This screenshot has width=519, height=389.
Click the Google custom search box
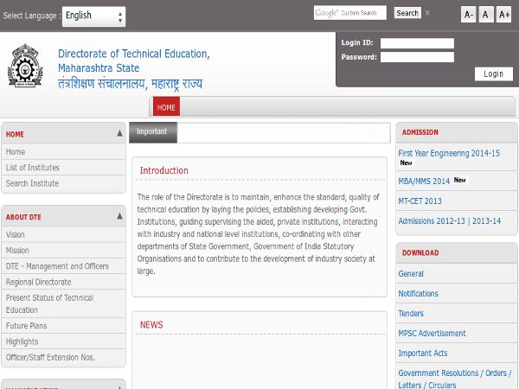(x=350, y=13)
